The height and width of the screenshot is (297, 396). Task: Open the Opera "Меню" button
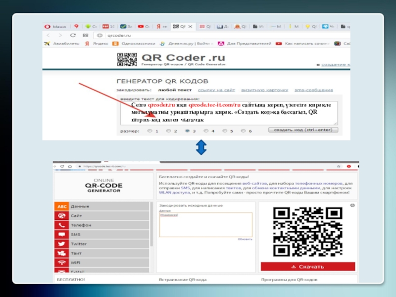pos(55,27)
